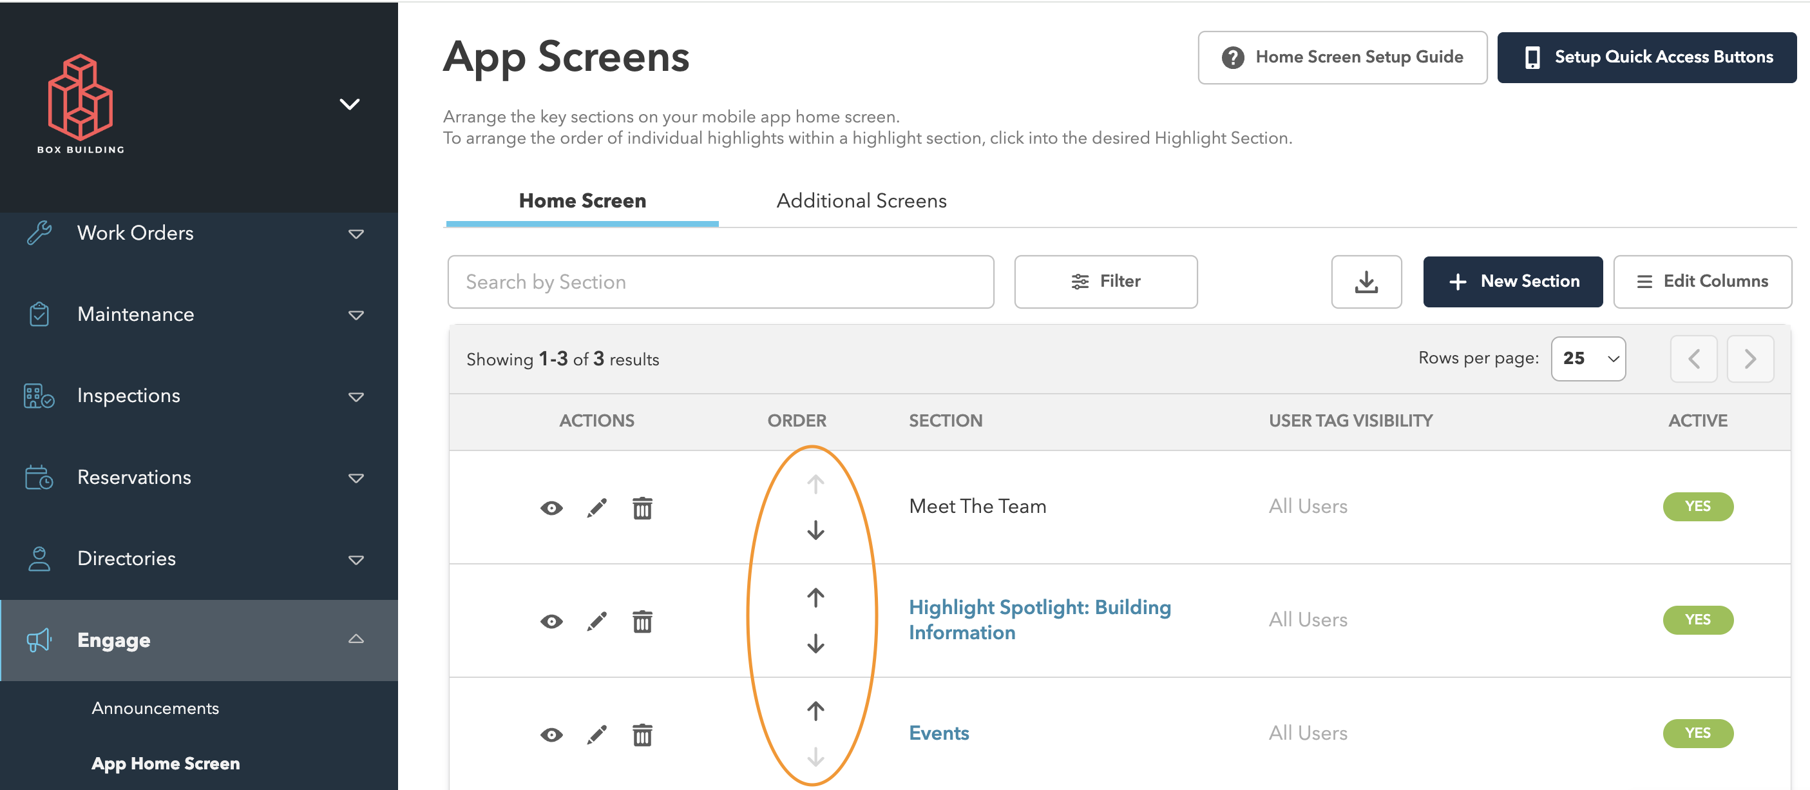Click the Inspections building icon
Viewport: 1810px width, 790px height.
click(39, 396)
